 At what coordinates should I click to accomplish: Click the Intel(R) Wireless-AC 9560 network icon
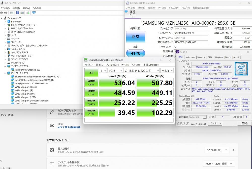(12, 83)
